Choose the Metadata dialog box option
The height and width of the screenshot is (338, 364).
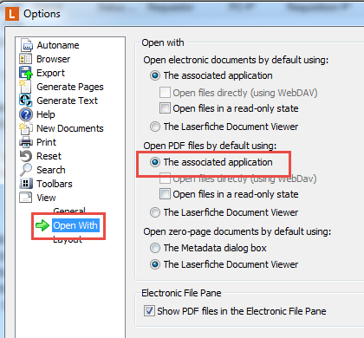pos(155,248)
